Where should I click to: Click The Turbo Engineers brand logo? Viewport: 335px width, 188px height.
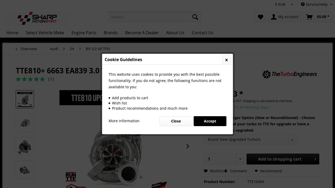(x=289, y=74)
